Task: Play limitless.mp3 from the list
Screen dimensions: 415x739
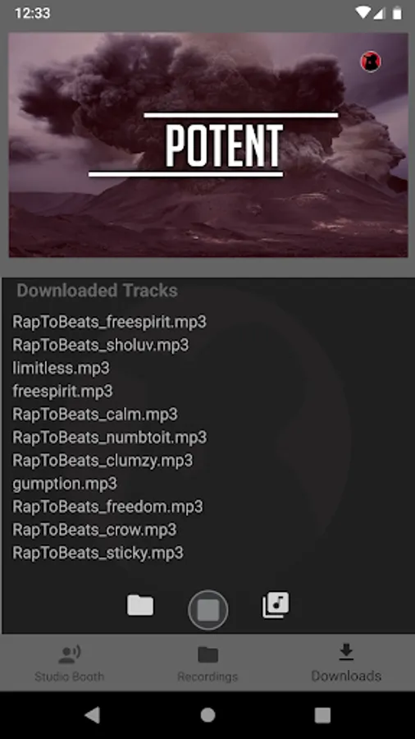Action: [x=61, y=368]
